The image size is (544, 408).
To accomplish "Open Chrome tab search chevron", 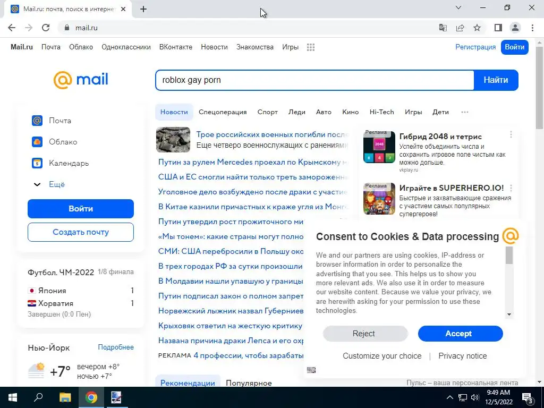I will (458, 7).
